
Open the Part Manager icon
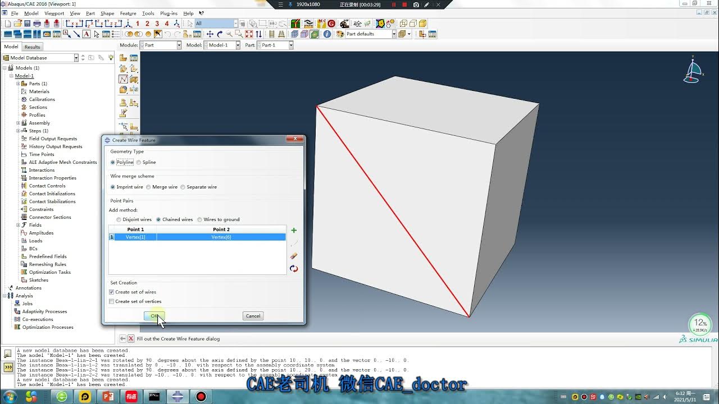(134, 58)
